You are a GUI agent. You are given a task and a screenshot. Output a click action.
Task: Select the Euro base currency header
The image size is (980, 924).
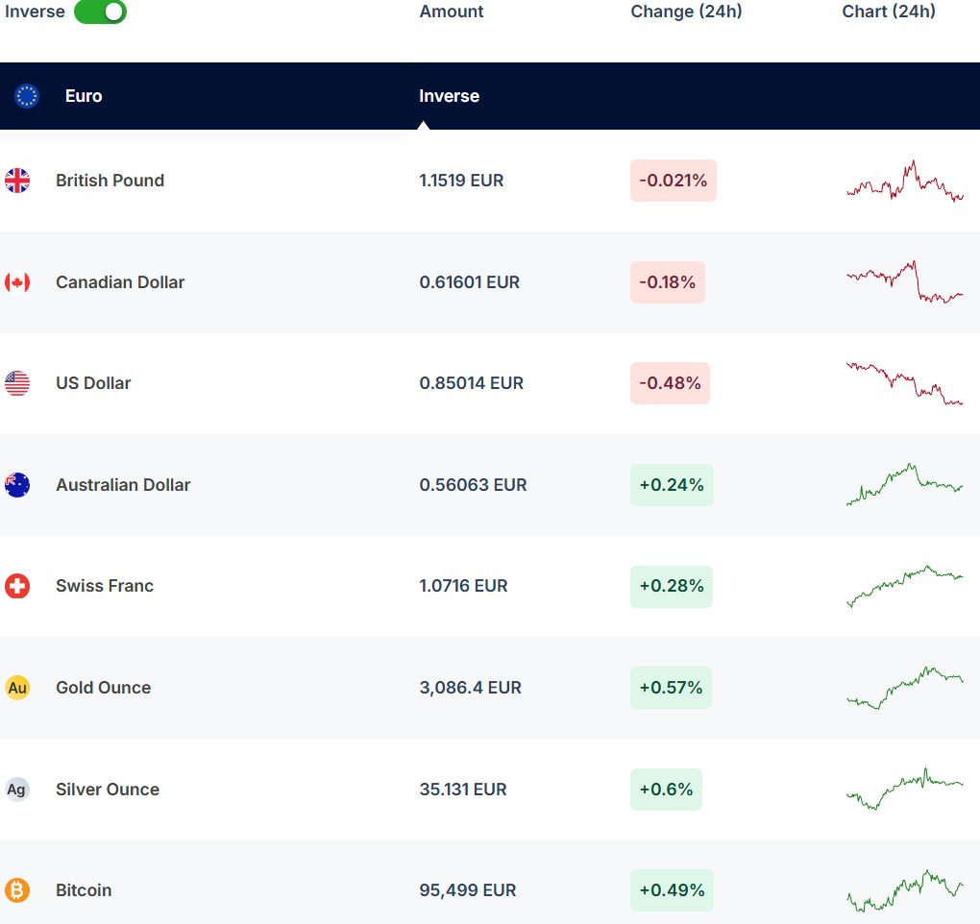(84, 96)
